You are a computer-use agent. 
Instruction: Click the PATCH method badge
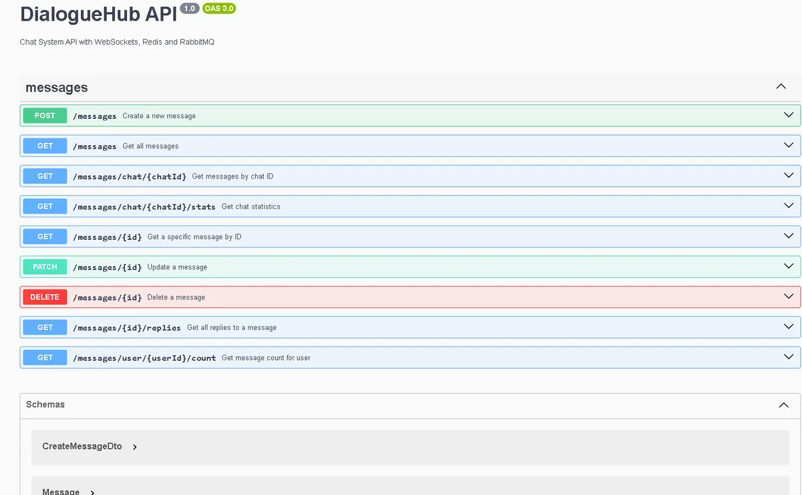pos(45,267)
